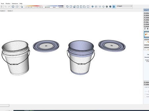The width and height of the screenshot is (149, 111).
Task: Toggle the Soften coplanar checkbox
Action: 145,97
